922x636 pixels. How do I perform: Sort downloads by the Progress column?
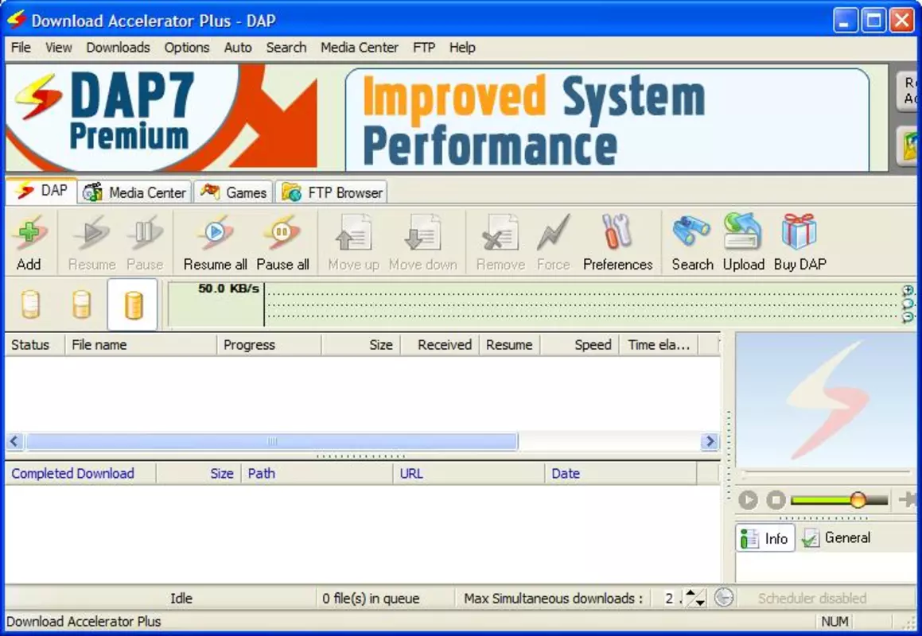(269, 345)
